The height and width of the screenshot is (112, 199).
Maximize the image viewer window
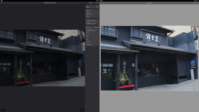[96, 3]
